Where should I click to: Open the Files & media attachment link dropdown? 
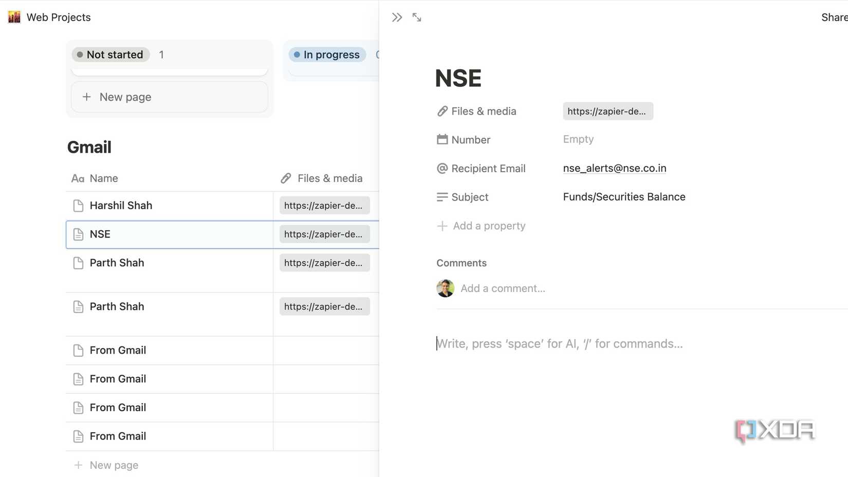click(607, 111)
